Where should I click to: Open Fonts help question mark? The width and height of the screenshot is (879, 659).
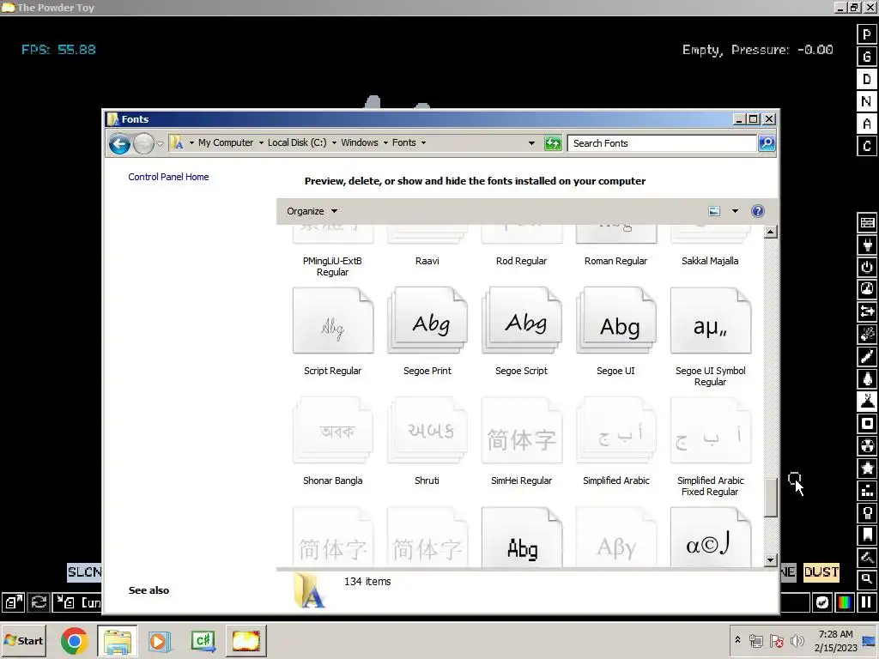757,211
